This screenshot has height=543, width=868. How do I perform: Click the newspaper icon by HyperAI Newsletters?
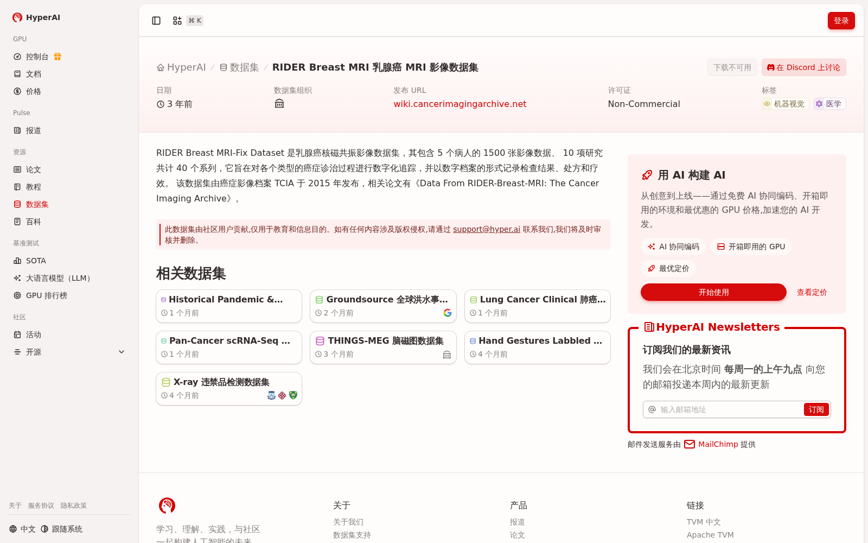point(649,327)
